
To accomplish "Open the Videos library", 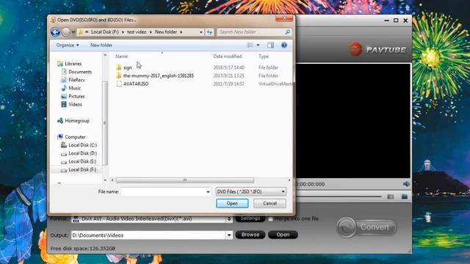I will (x=75, y=104).
